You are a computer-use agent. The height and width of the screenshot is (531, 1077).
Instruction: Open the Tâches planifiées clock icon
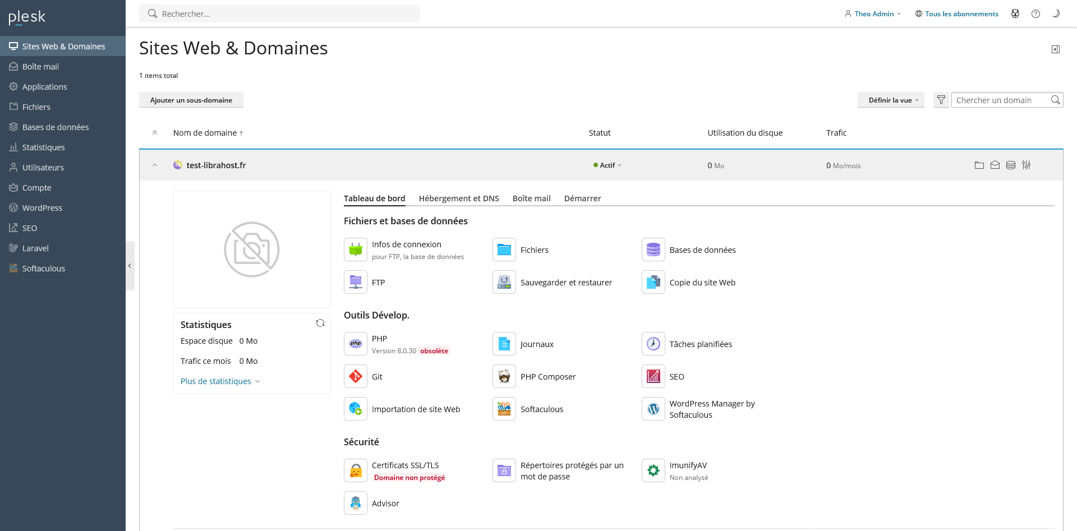pyautogui.click(x=652, y=344)
